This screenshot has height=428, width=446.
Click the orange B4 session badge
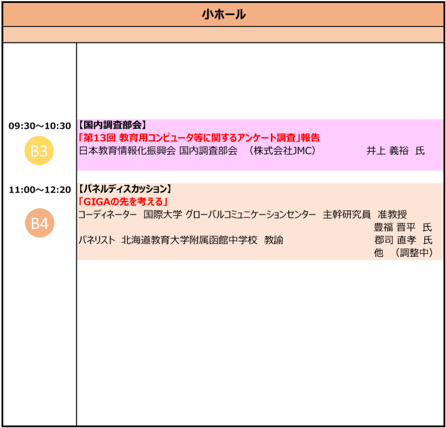pos(39,224)
